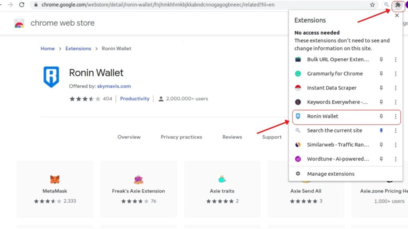Open more options for Wordtune

point(396,159)
